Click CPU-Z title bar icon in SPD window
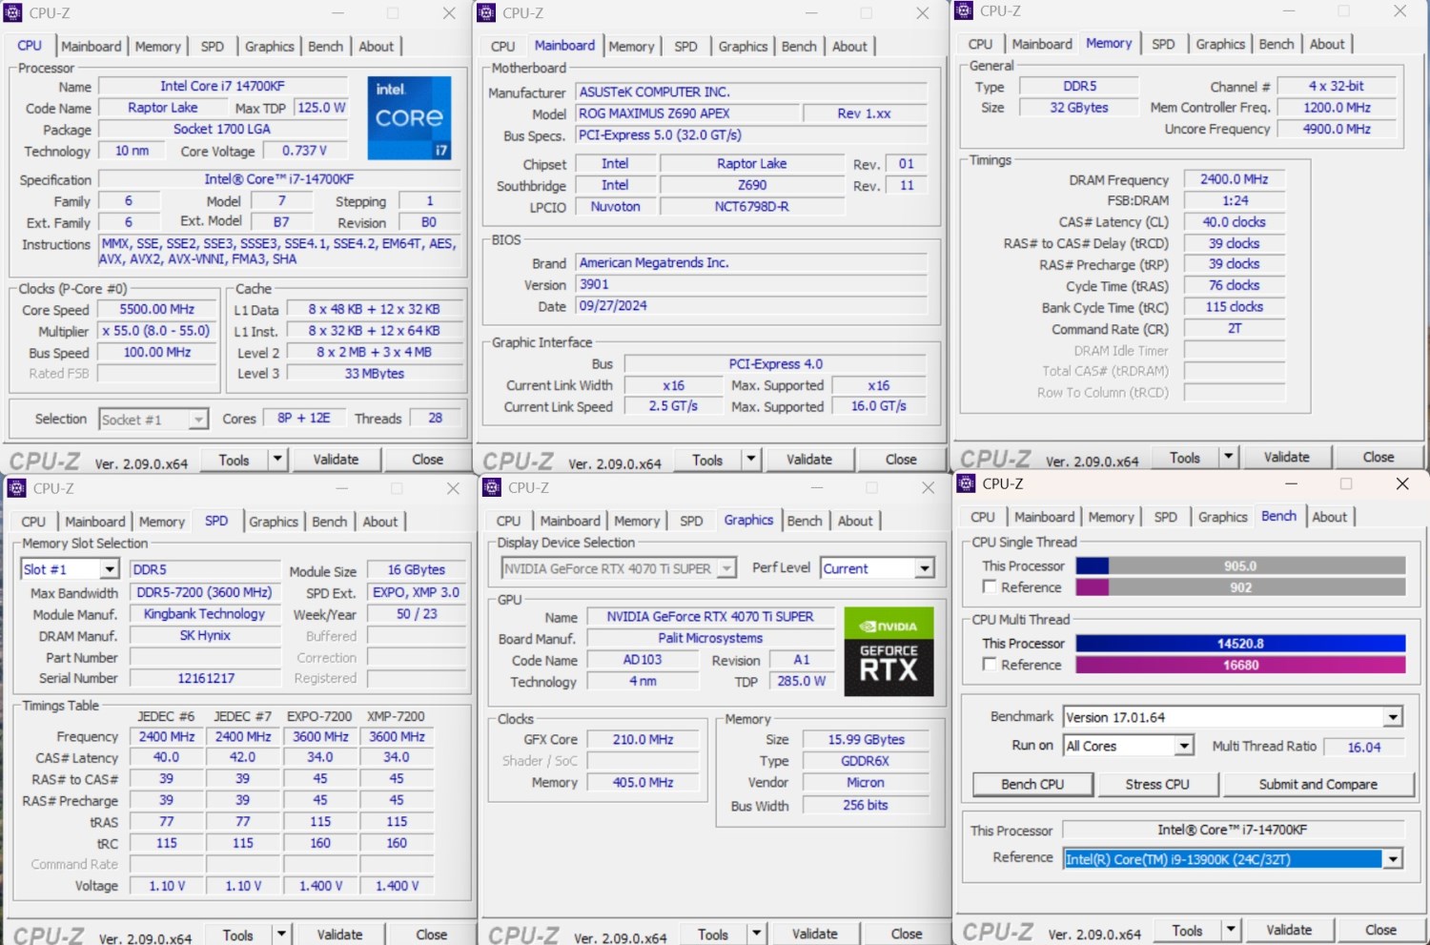 [x=16, y=488]
